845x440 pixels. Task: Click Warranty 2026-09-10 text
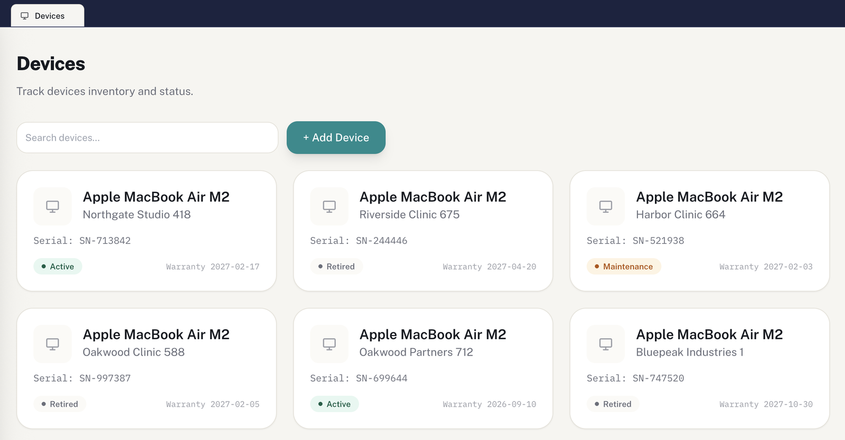click(490, 405)
